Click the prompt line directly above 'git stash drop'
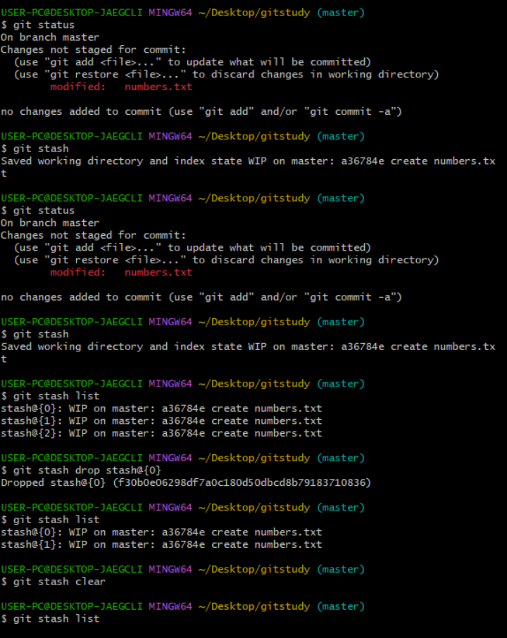507x638 pixels. (x=182, y=458)
